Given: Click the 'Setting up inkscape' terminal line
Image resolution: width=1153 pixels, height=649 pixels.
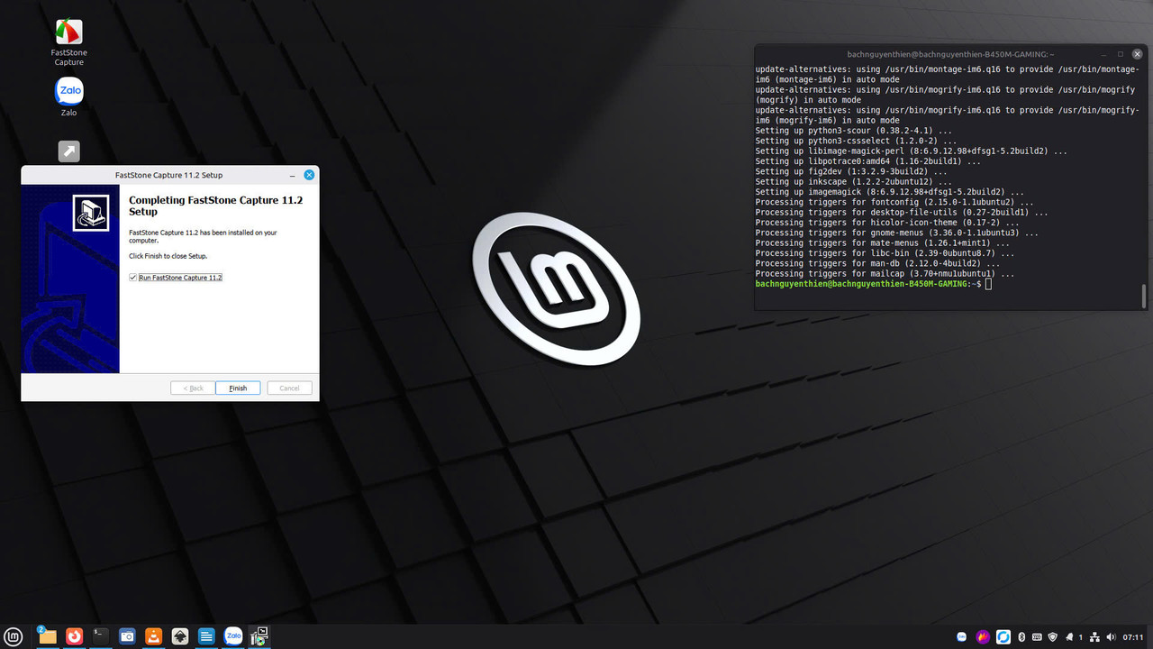Looking at the screenshot, I should [847, 182].
